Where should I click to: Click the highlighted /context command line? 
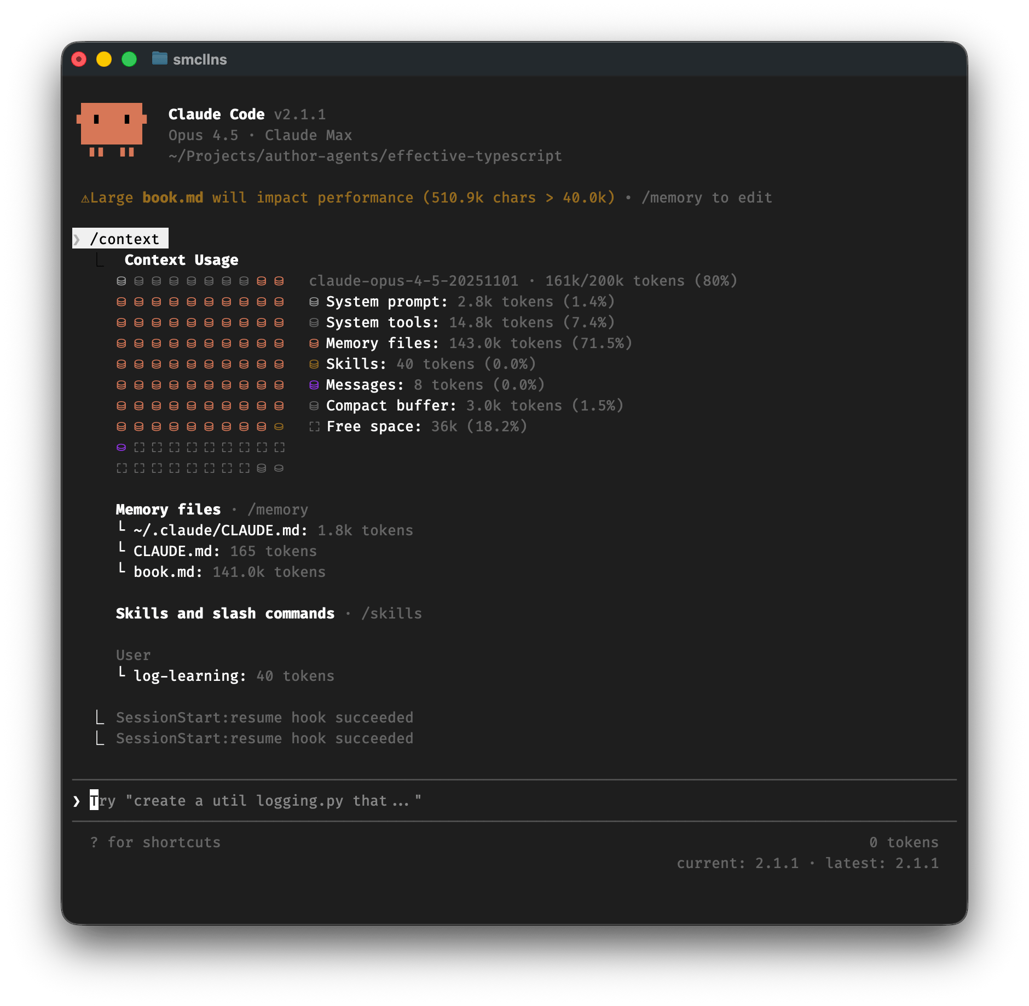124,239
